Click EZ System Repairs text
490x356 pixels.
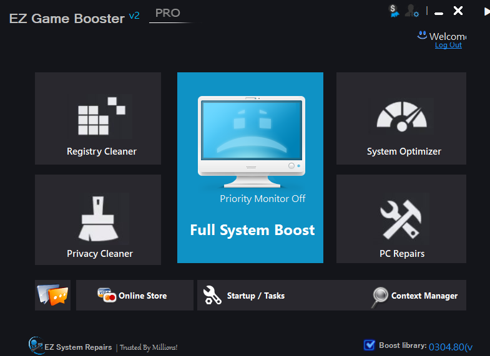click(x=78, y=347)
